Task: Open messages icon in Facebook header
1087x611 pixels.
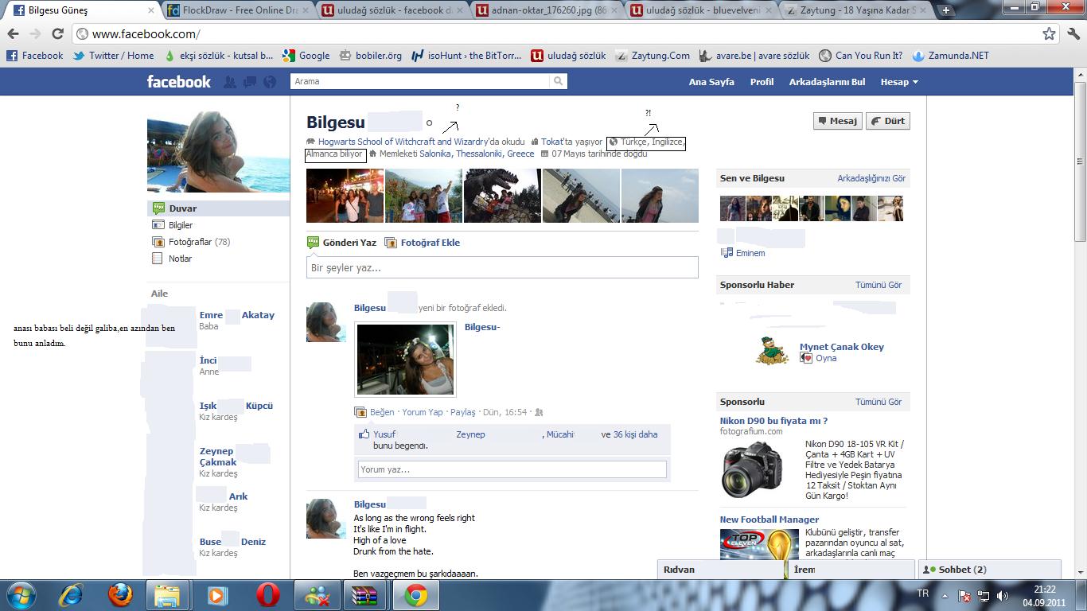Action: pos(250,82)
